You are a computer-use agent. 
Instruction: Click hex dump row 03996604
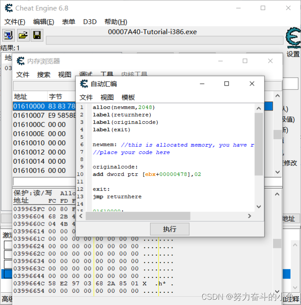[x=44, y=216]
